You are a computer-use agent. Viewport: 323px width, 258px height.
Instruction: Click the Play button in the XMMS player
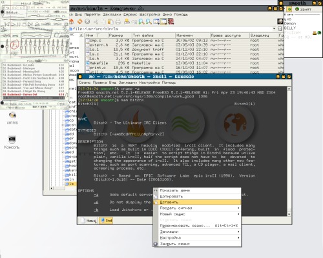click(13, 24)
